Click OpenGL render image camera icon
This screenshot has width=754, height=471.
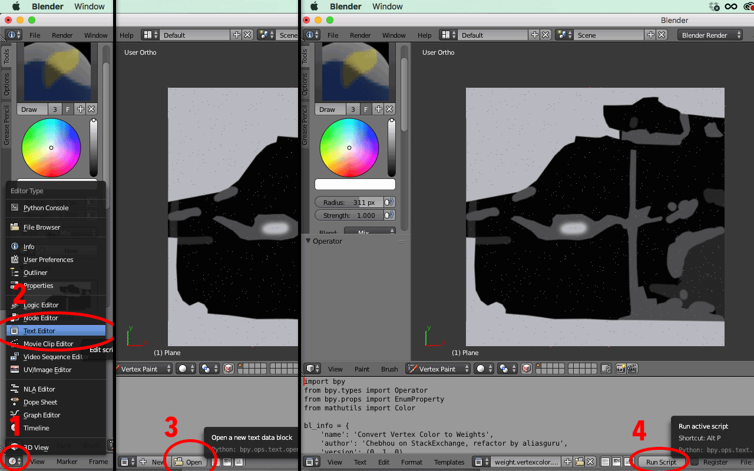621,369
